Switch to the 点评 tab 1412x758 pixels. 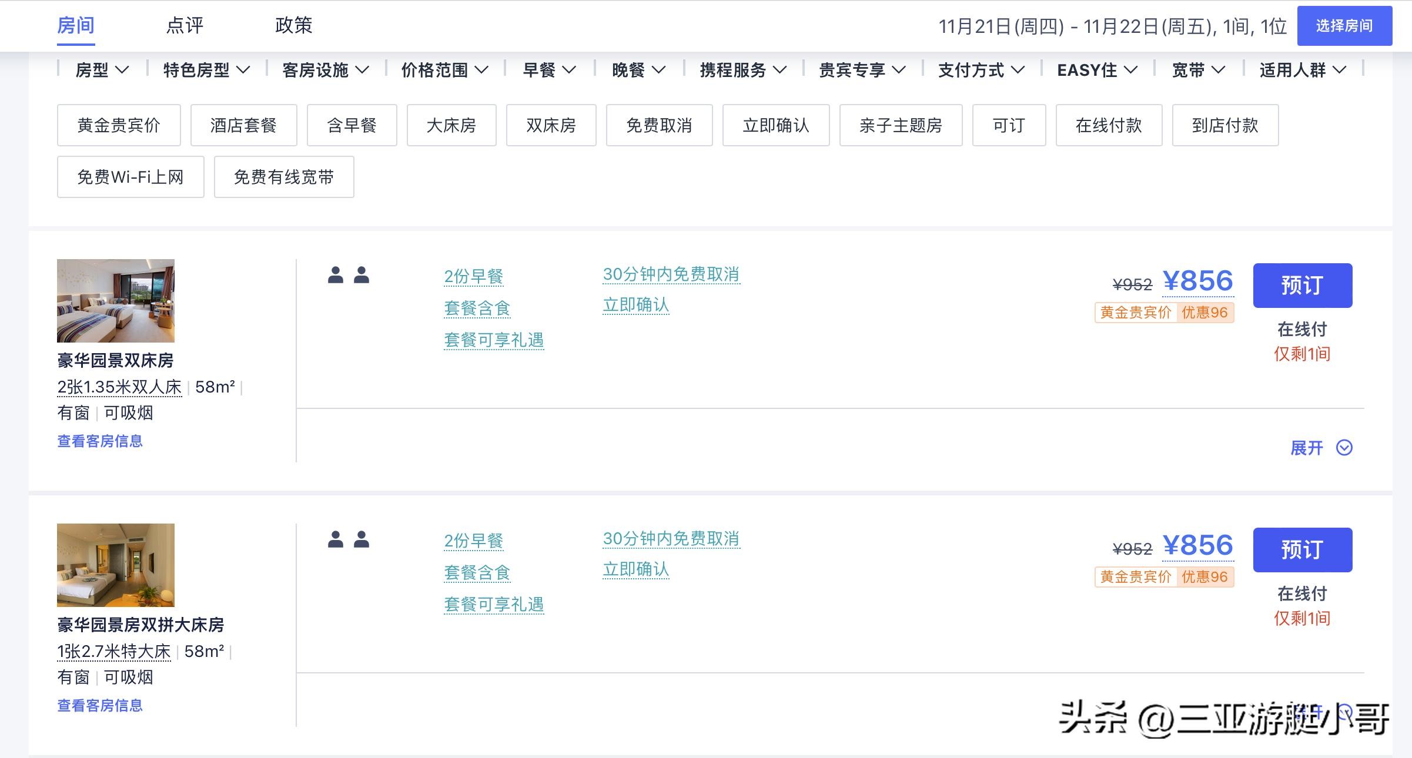click(x=185, y=25)
